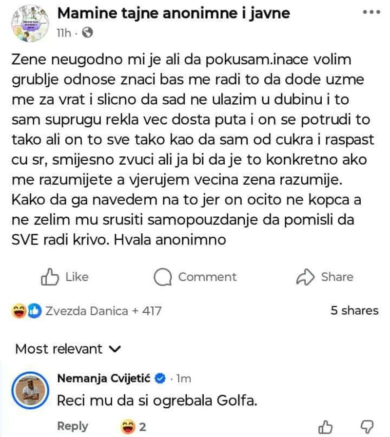Click the public globe privacy icon
Viewport: 390px width, 437px height.
[x=88, y=33]
